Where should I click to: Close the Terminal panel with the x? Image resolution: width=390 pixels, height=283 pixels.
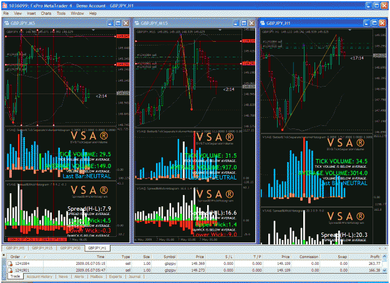click(4, 255)
